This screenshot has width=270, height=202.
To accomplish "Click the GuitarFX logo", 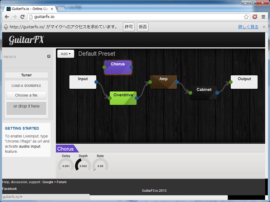I will click(x=26, y=40).
